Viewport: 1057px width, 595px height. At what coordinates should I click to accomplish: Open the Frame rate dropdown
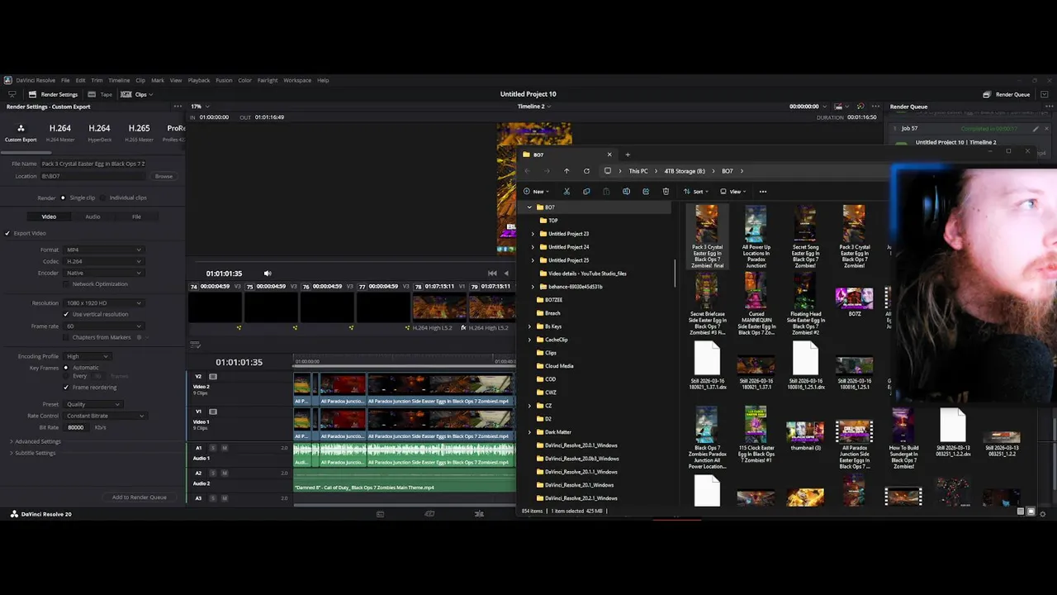pos(103,326)
